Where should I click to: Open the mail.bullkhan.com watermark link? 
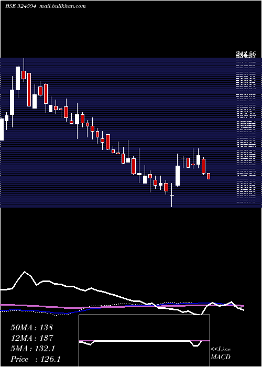(x=62, y=6)
